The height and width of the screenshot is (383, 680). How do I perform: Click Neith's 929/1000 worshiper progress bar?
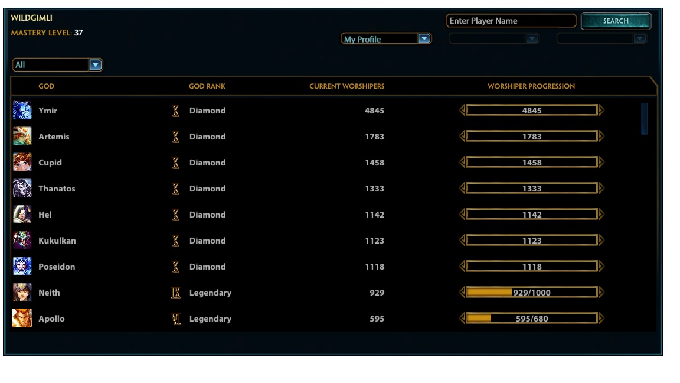531,293
